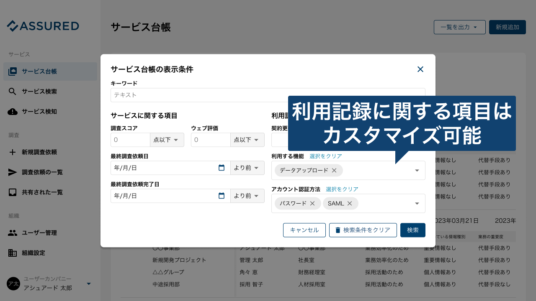The height and width of the screenshot is (301, 536).
Task: Click 選択をクリア next to 利用する機能
Action: coord(326,156)
